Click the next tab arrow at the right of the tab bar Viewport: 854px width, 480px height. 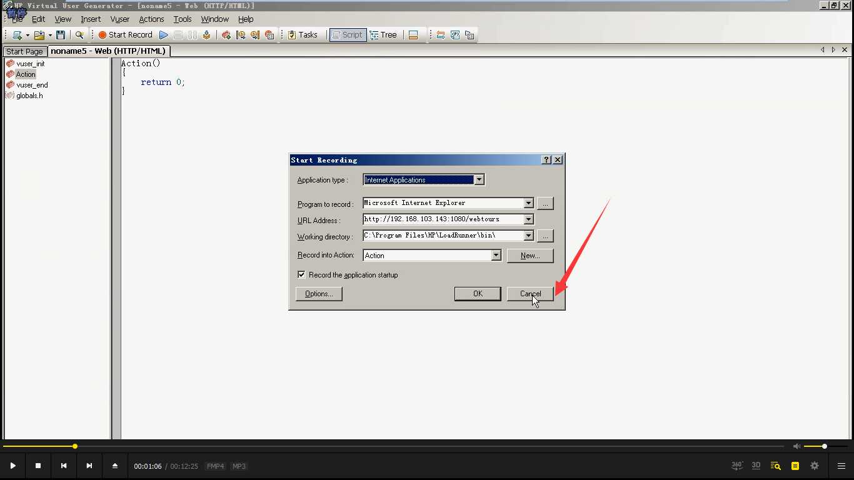(x=833, y=50)
